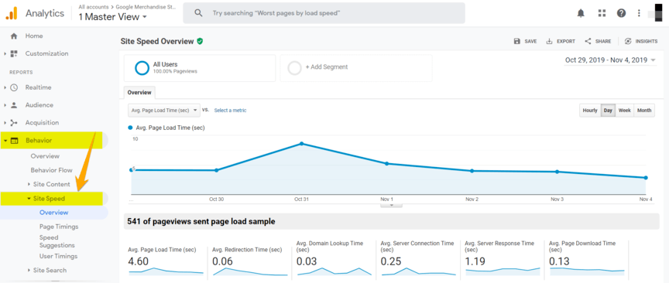Open the three-dot more options menu

coord(639,13)
